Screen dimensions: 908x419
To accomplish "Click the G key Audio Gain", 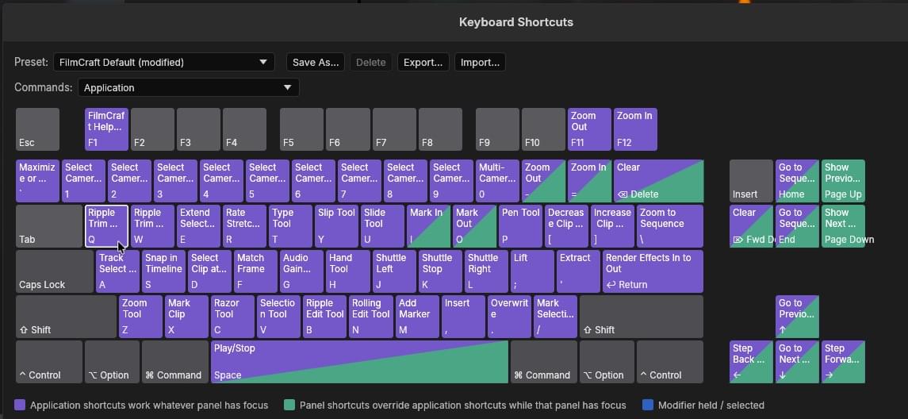I will (301, 271).
